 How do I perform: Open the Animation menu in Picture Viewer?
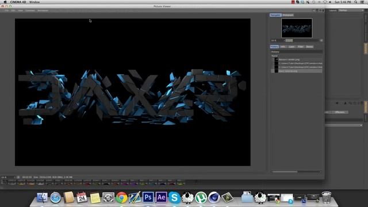pyautogui.click(x=43, y=10)
